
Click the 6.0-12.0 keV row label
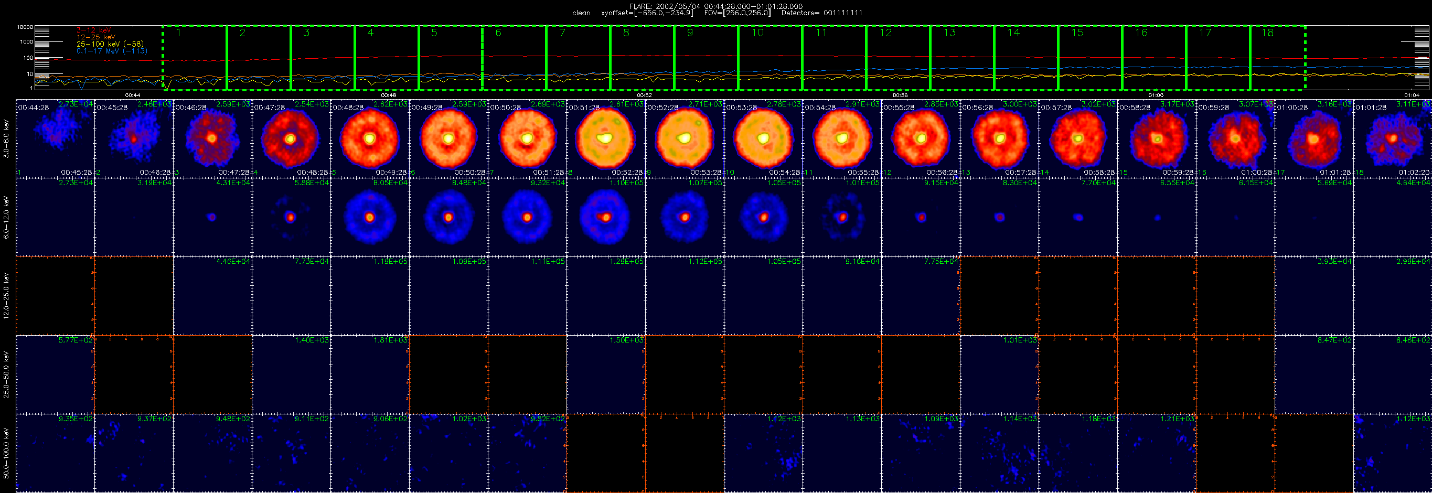pyautogui.click(x=6, y=217)
